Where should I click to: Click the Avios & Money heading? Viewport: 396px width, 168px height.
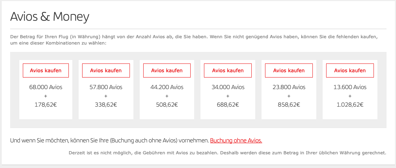pyautogui.click(x=50, y=16)
